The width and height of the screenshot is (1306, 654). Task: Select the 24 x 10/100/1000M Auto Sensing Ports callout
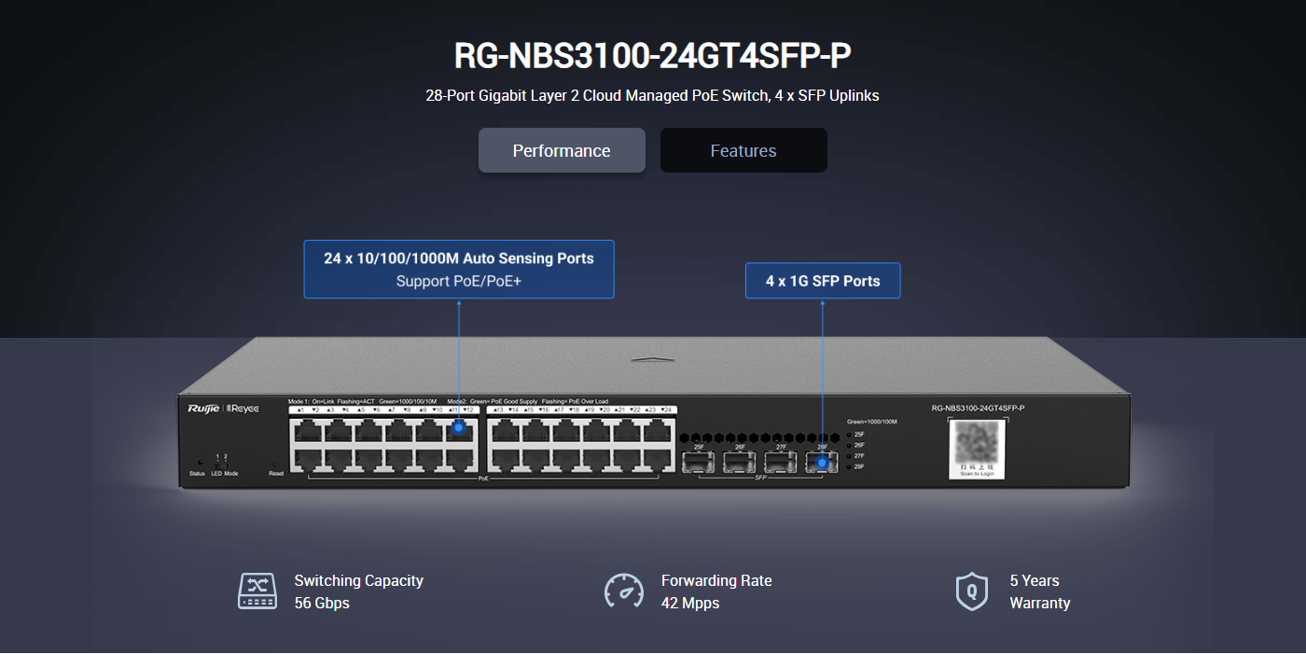tap(459, 270)
